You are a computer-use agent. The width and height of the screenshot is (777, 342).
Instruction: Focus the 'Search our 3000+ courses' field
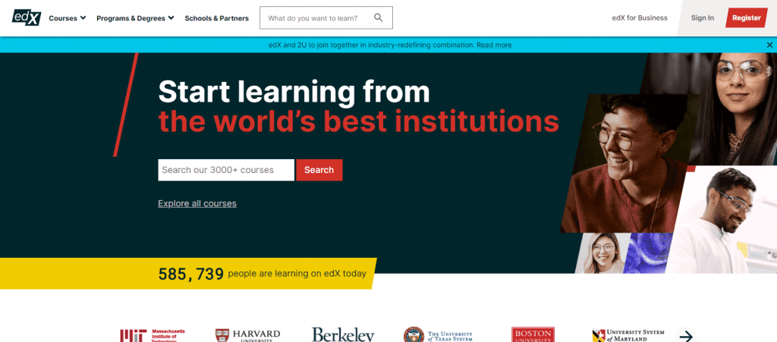pyautogui.click(x=226, y=170)
